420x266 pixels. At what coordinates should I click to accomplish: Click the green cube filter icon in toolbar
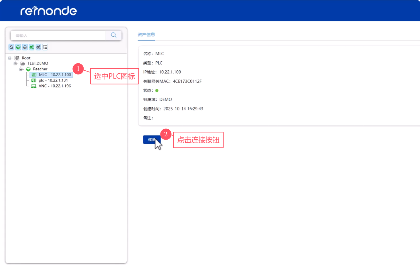pyautogui.click(x=18, y=47)
